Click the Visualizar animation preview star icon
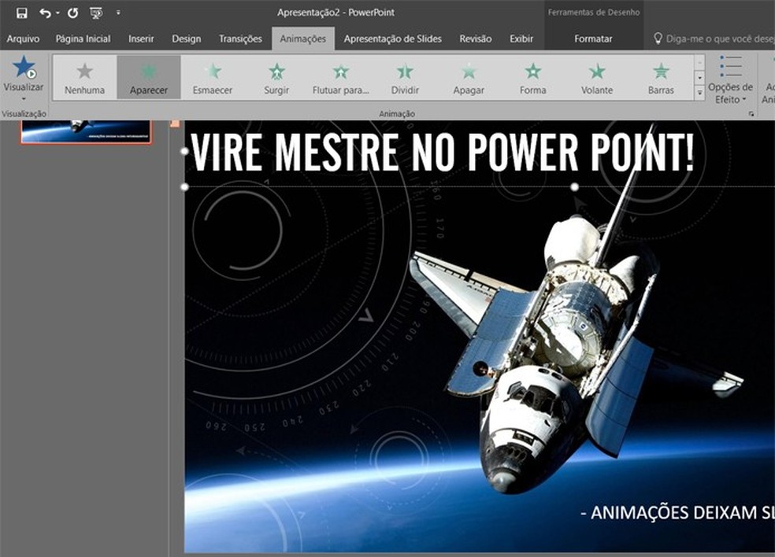 (24, 68)
